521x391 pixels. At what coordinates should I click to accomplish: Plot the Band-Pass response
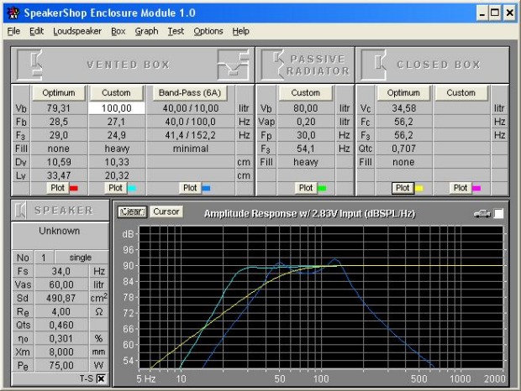tap(190, 188)
